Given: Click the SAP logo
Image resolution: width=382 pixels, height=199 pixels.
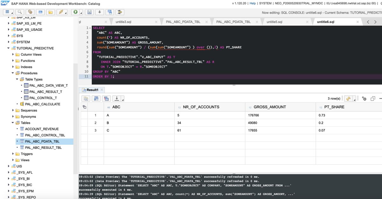Looking at the screenshot, I should click(4, 3).
